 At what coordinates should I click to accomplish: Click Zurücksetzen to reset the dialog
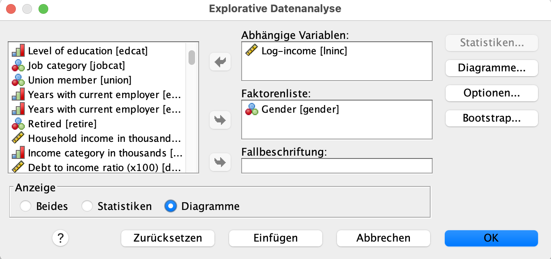(168, 238)
